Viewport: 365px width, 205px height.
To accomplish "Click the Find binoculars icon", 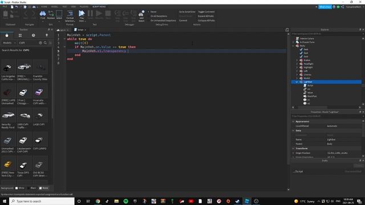I will click(x=43, y=14).
